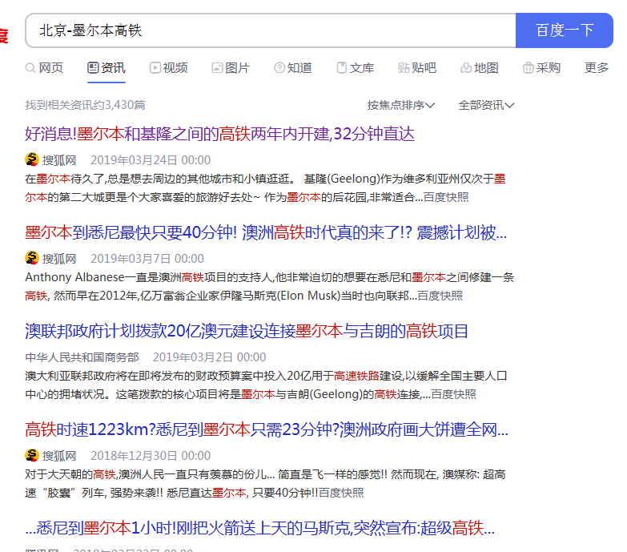Screen dimensions: 627x552
Task: Click the snippet starting 对于大天朝的高铁
Action: [265, 484]
